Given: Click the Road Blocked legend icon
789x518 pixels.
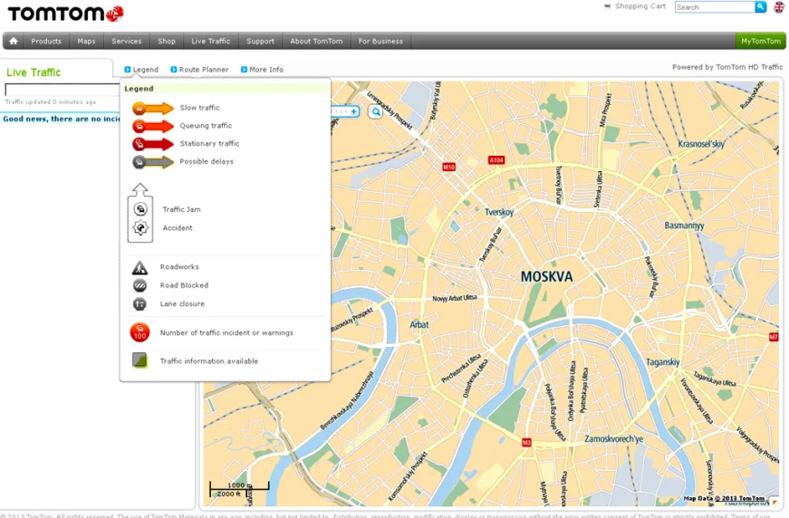Looking at the screenshot, I should [x=140, y=285].
